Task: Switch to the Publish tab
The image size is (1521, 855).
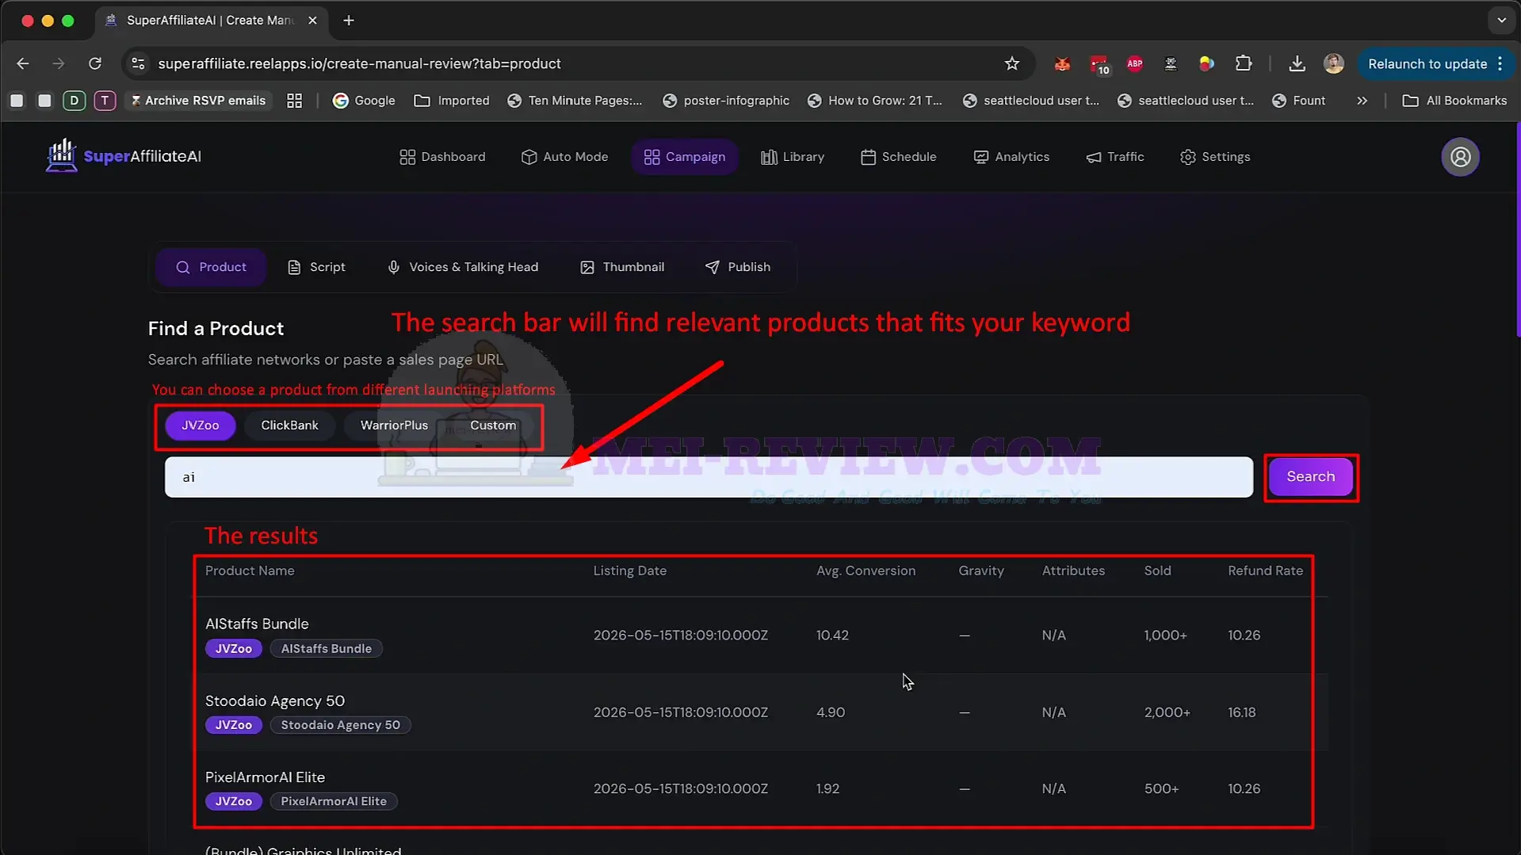Action: 737,267
